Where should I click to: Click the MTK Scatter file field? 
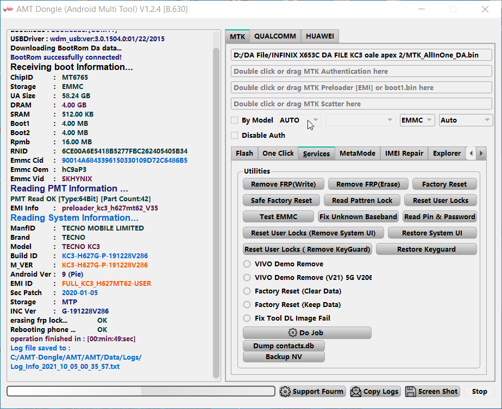pos(361,104)
